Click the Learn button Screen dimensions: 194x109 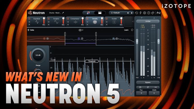coord(126,30)
